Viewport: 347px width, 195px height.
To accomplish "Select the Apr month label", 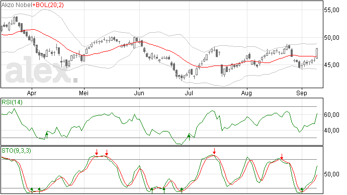I will point(32,93).
